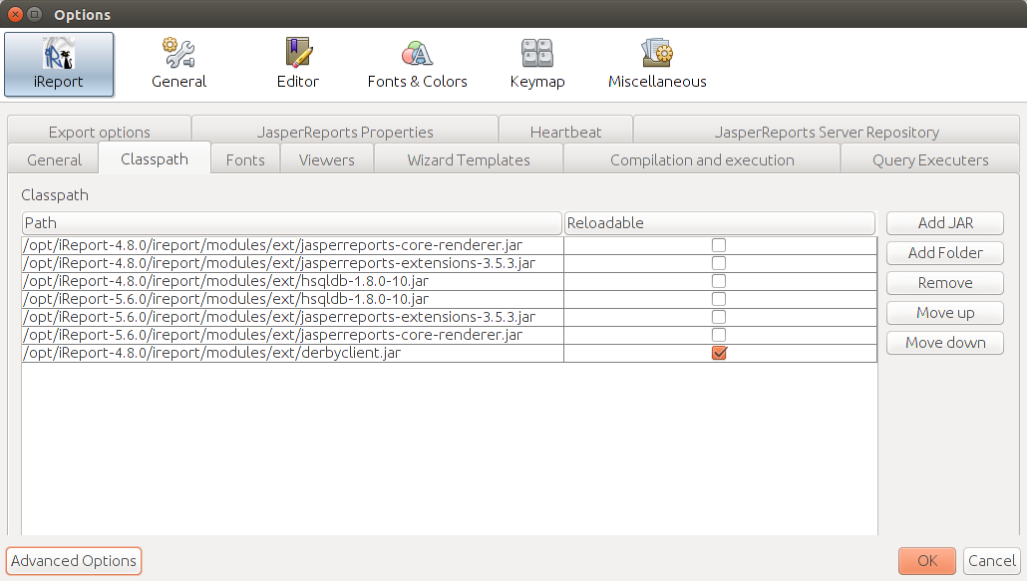Cancel the Options dialog
This screenshot has width=1027, height=581.
[992, 561]
